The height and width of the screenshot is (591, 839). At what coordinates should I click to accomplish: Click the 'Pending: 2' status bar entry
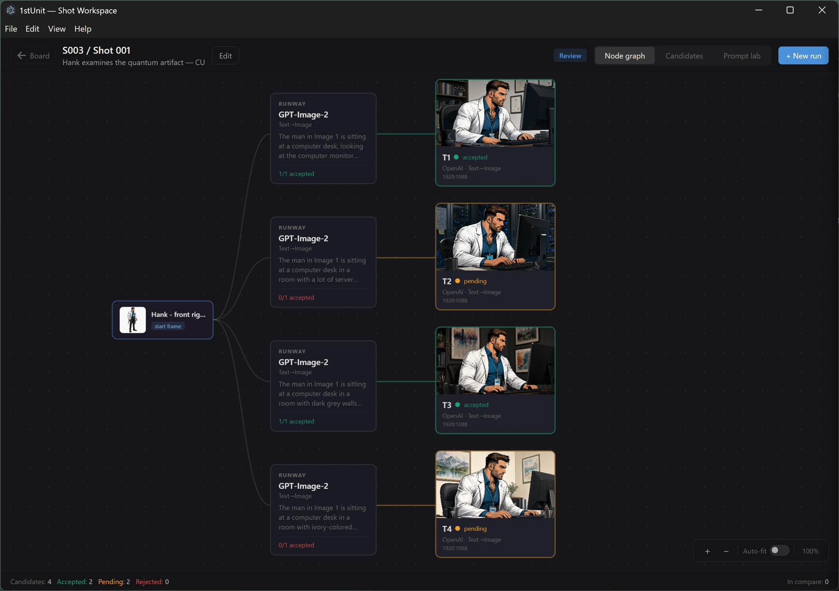[x=114, y=581]
